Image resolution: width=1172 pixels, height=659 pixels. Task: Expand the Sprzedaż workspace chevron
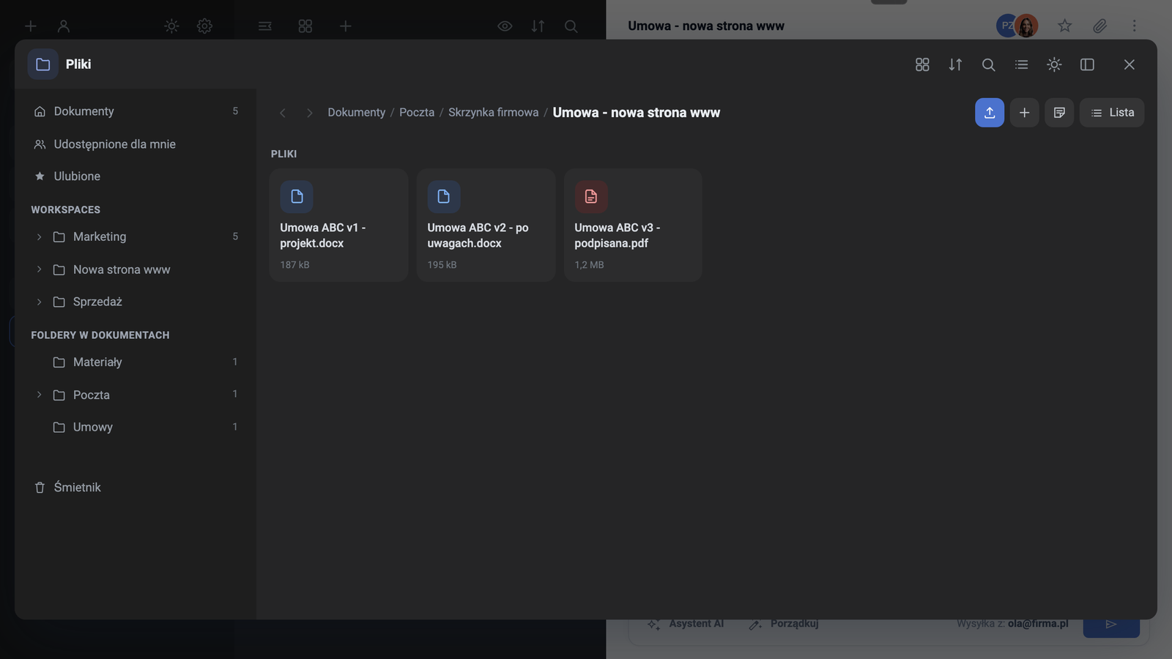coord(39,302)
